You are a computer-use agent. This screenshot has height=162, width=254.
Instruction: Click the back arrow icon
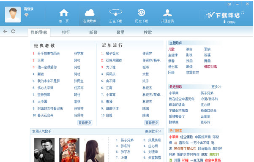5,31
